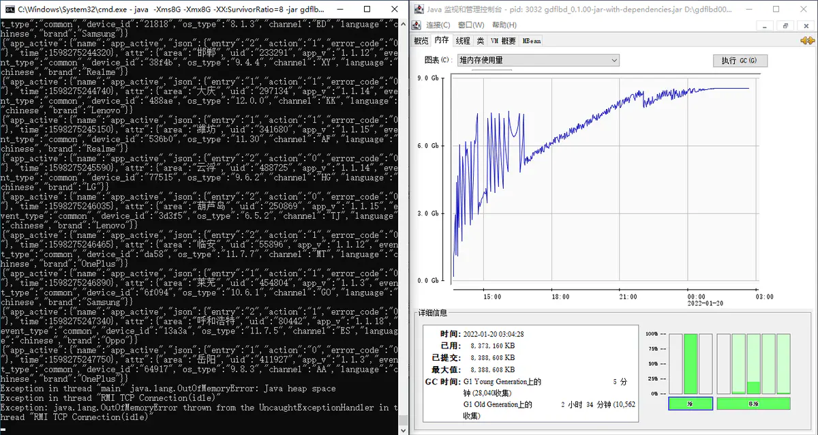Viewport: 818px width, 435px height.
Task: Open the 连接(C) menu
Action: tap(438, 25)
